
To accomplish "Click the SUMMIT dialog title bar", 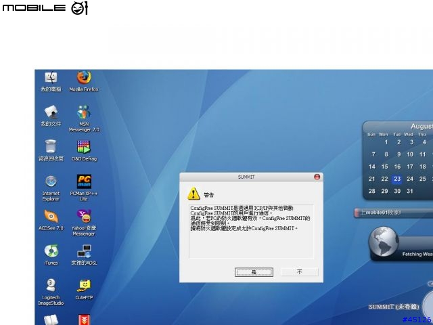I will [x=246, y=177].
